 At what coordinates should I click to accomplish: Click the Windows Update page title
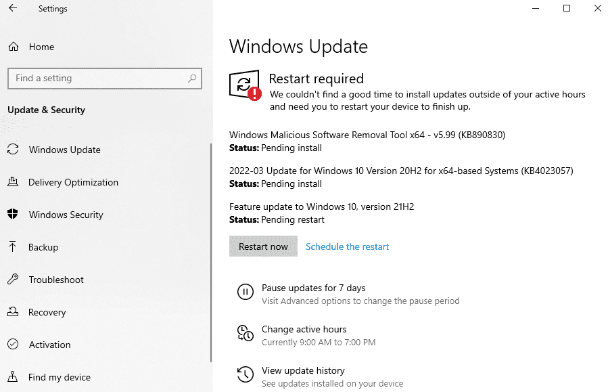(x=298, y=47)
